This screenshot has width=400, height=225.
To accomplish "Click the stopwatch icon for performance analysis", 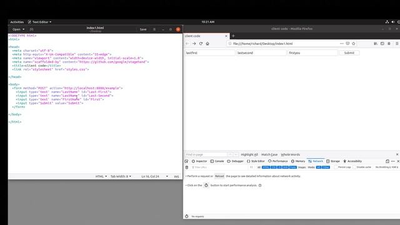I will pos(206,185).
